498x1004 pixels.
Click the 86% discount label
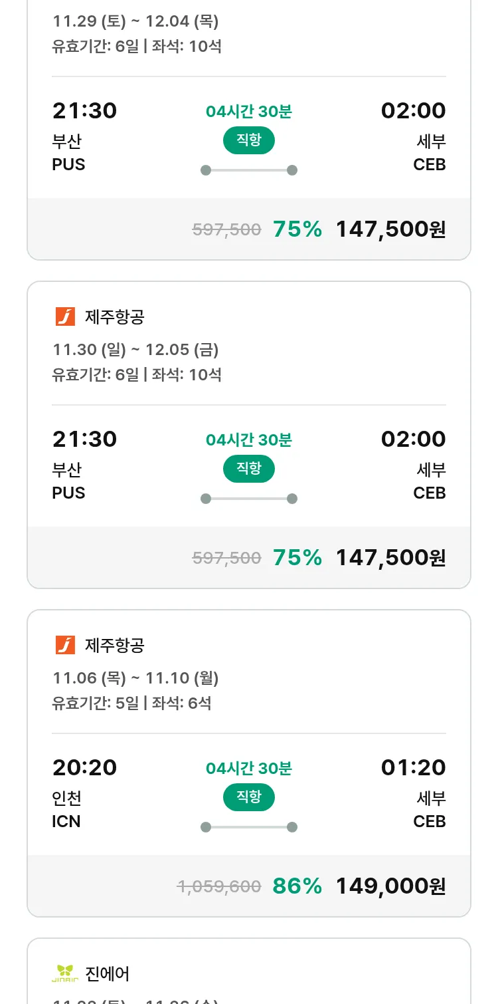[297, 886]
